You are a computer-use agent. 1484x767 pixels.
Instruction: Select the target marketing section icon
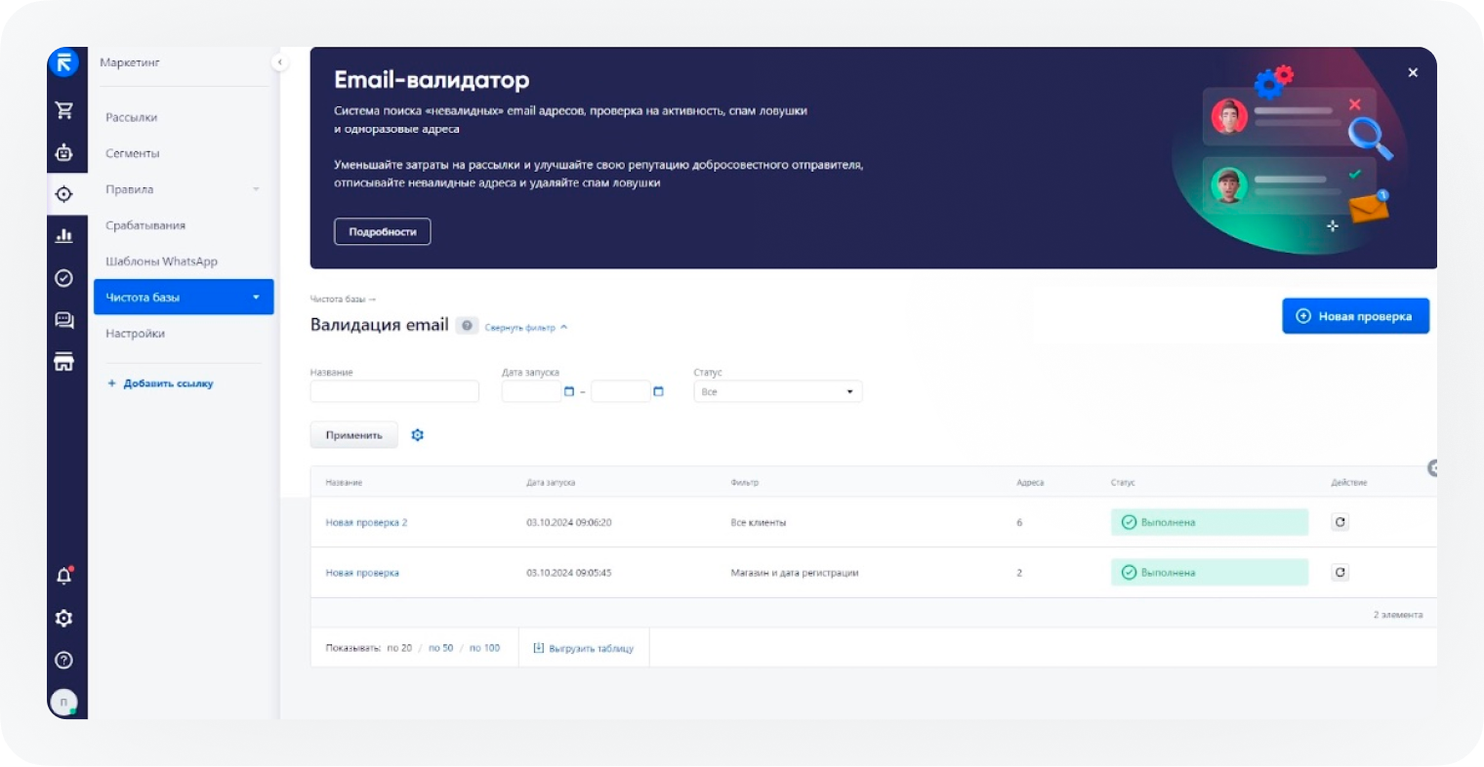point(64,194)
